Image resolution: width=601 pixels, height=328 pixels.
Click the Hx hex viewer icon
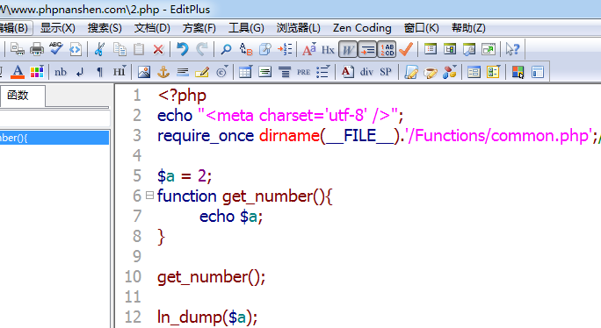[328, 50]
